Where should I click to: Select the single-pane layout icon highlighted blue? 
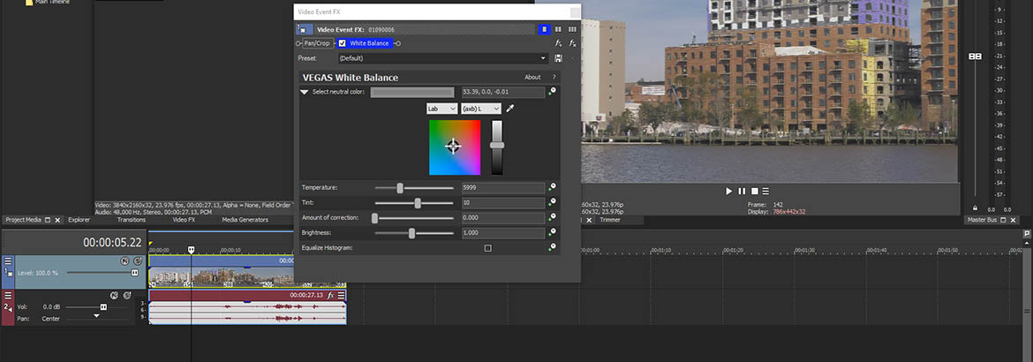[544, 29]
